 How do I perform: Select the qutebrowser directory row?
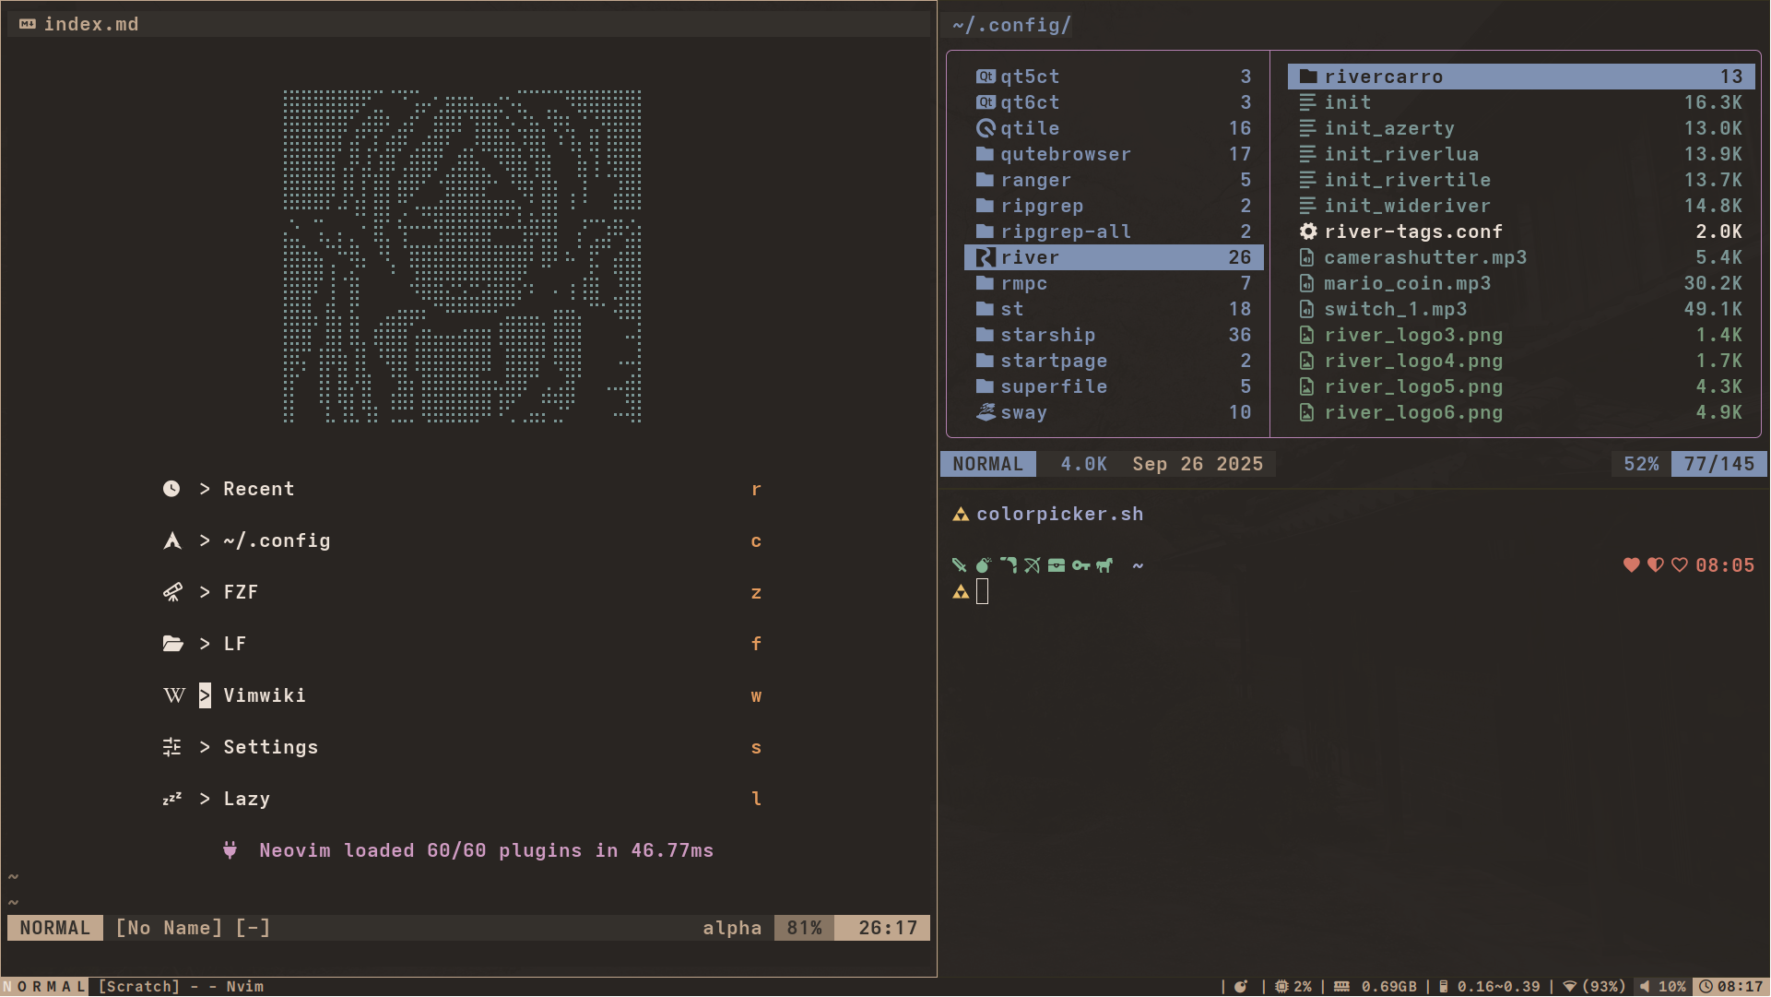pos(1114,154)
